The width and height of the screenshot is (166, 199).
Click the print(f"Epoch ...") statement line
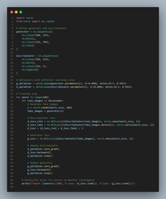point(78,183)
